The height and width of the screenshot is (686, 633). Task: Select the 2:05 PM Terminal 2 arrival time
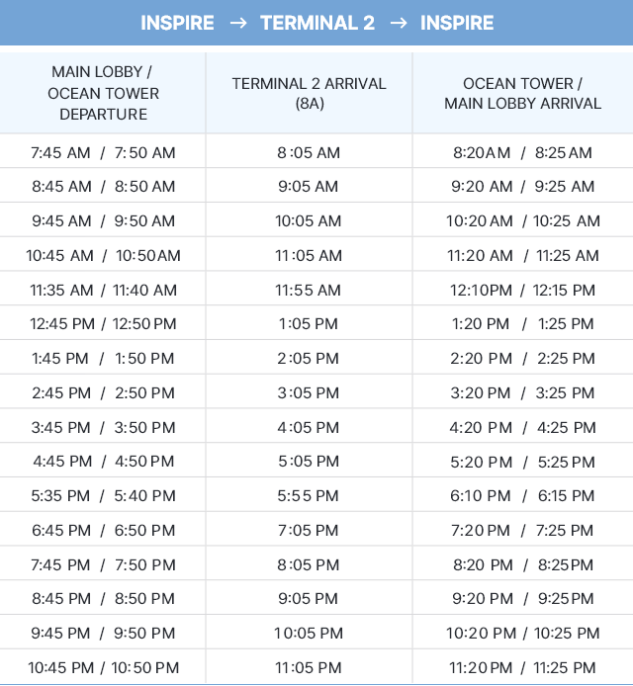309,359
